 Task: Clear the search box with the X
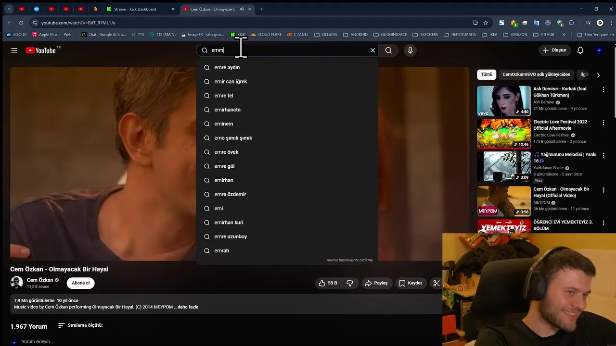[372, 50]
